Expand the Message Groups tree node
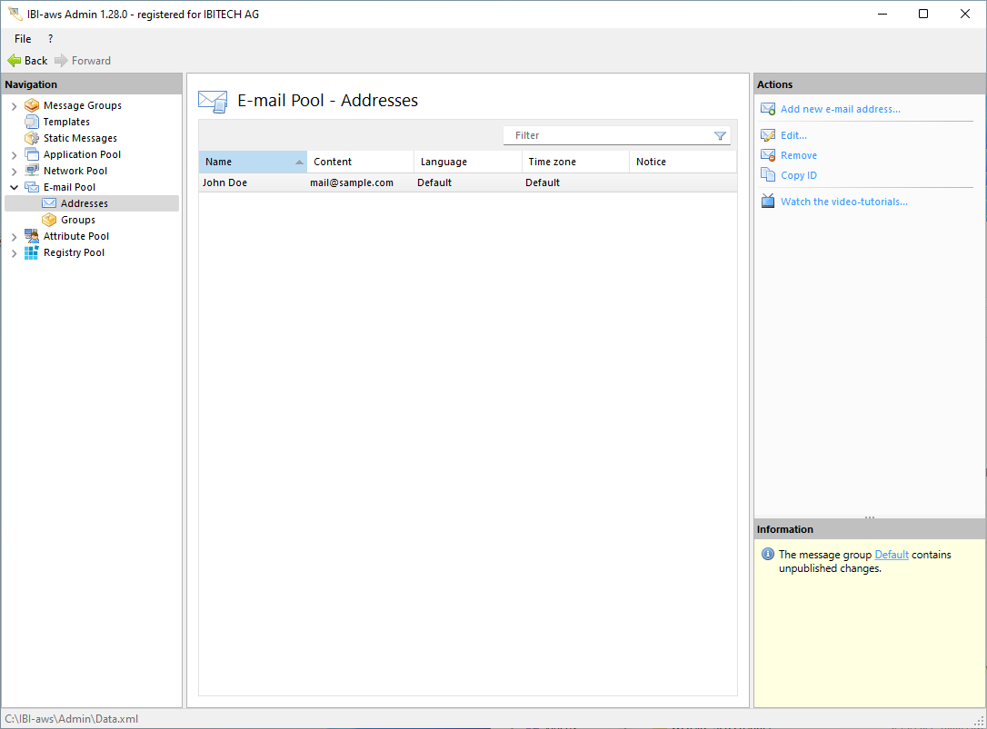The image size is (987, 729). pos(14,106)
